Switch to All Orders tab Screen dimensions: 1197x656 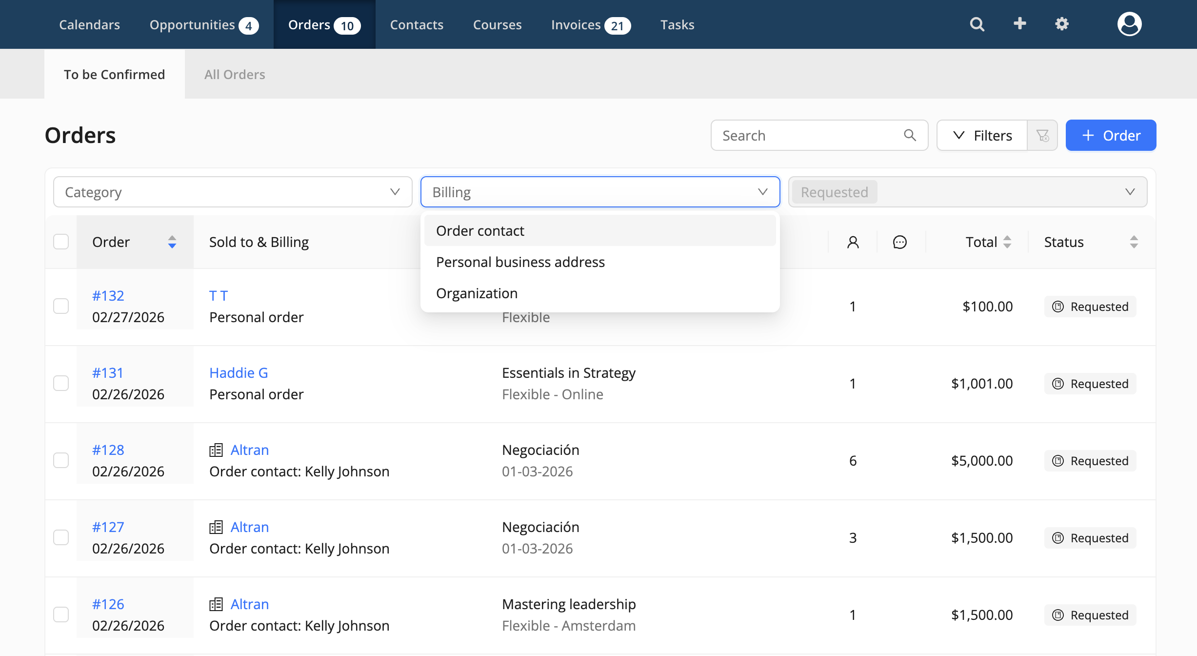(235, 74)
